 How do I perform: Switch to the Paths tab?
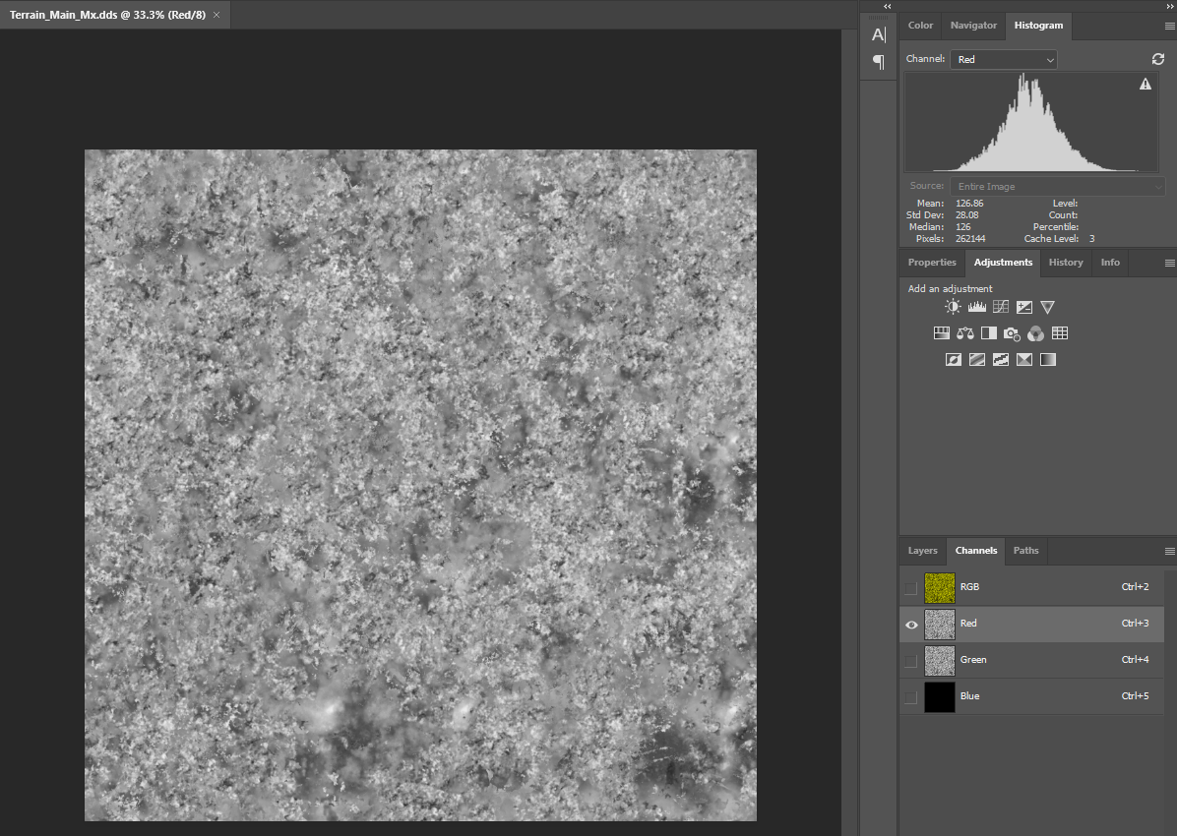point(1026,550)
